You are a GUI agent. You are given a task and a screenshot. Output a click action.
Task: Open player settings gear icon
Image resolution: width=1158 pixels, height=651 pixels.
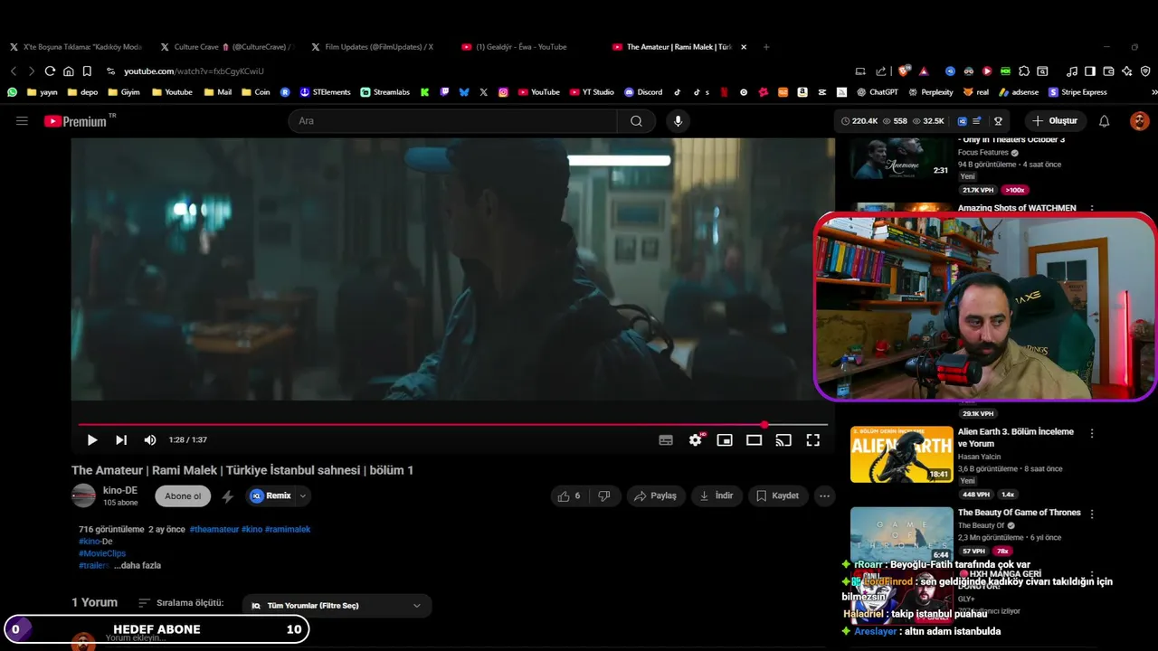click(x=695, y=440)
